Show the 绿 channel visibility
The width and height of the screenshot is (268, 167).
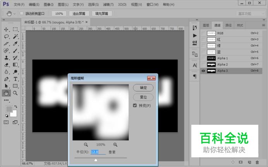click(203, 46)
